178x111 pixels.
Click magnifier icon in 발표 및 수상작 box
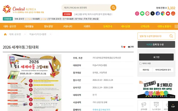pos(171,36)
